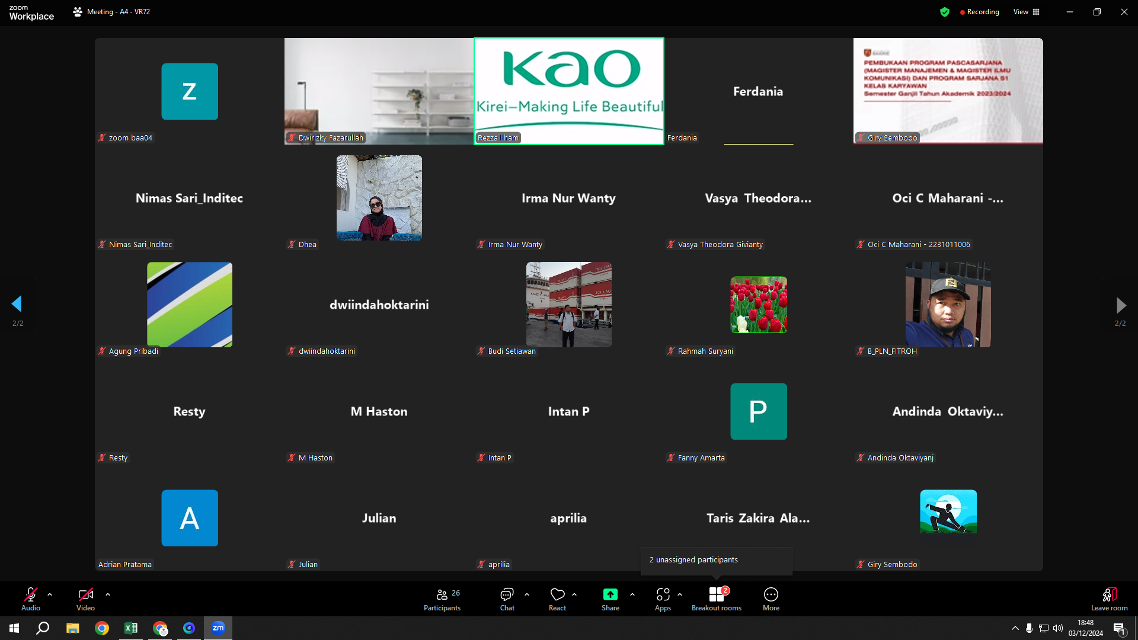Open Breakout rooms manager

click(x=717, y=599)
